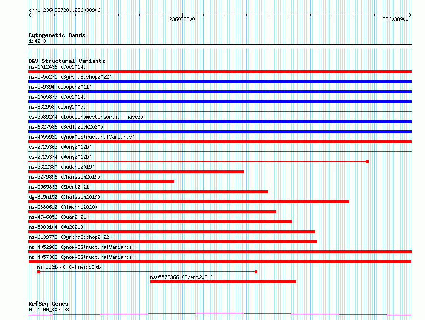Open nsv4057388 (gnomADStructuralVariants) label
Viewport: 425px width, 320px height.
pos(82,257)
